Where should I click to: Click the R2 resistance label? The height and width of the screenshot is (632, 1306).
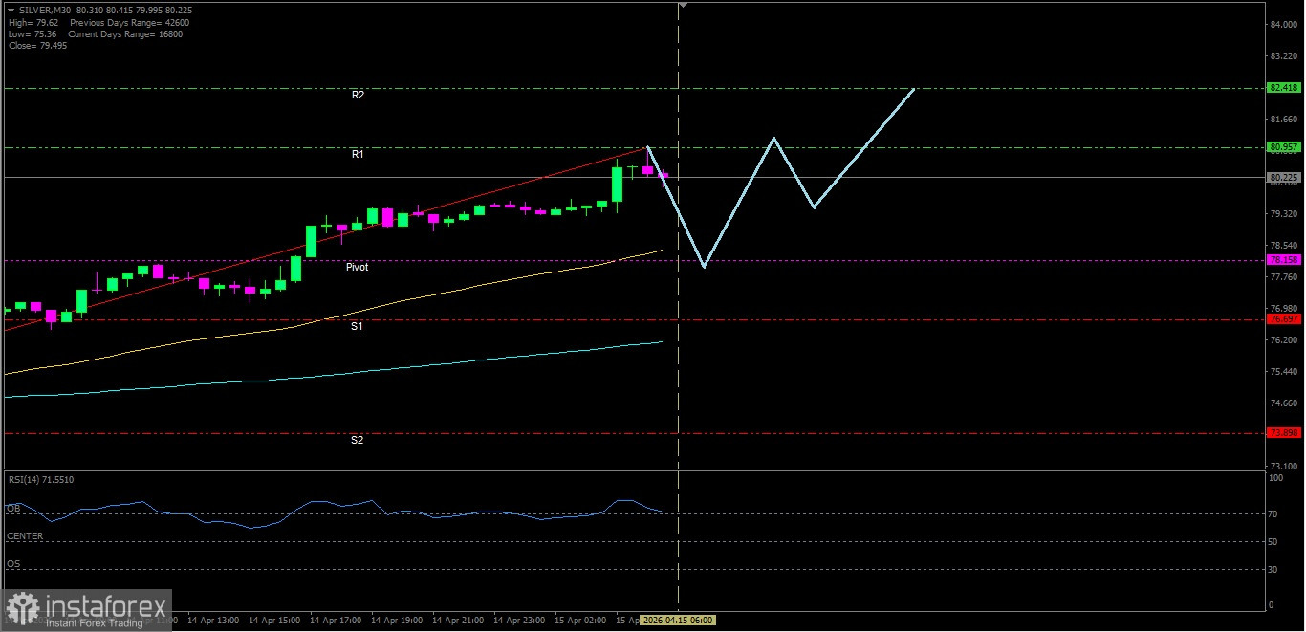(358, 96)
